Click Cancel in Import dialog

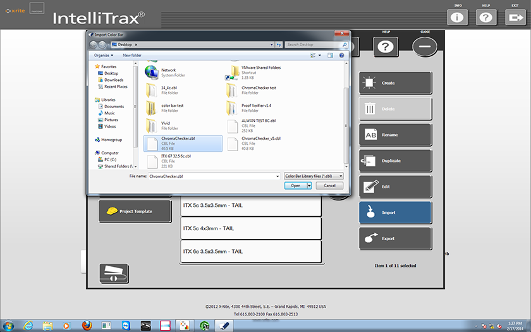(329, 186)
